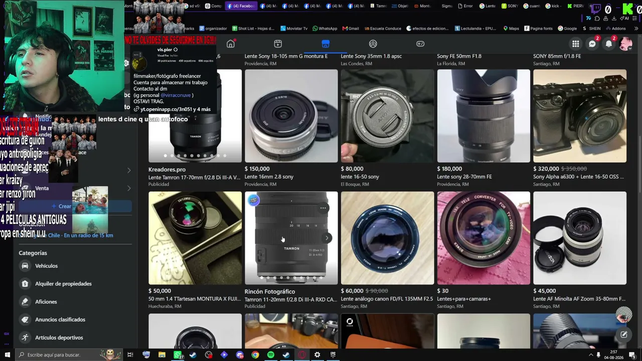Open Rincón Fotográfico sponsor name

(x=270, y=291)
